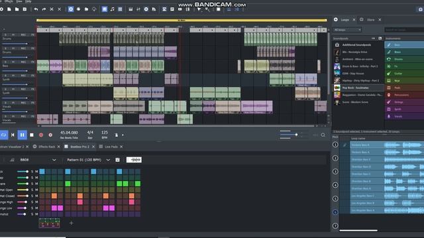This screenshot has width=424, height=238.
Task: Select loop pitch number 5
Action: click(x=335, y=198)
